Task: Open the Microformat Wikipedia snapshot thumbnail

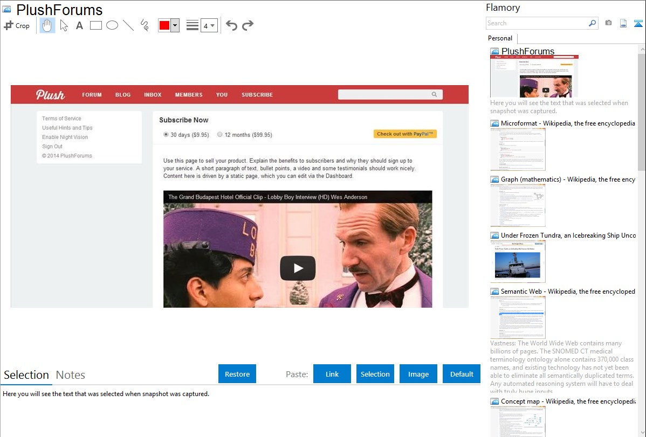Action: pyautogui.click(x=518, y=149)
